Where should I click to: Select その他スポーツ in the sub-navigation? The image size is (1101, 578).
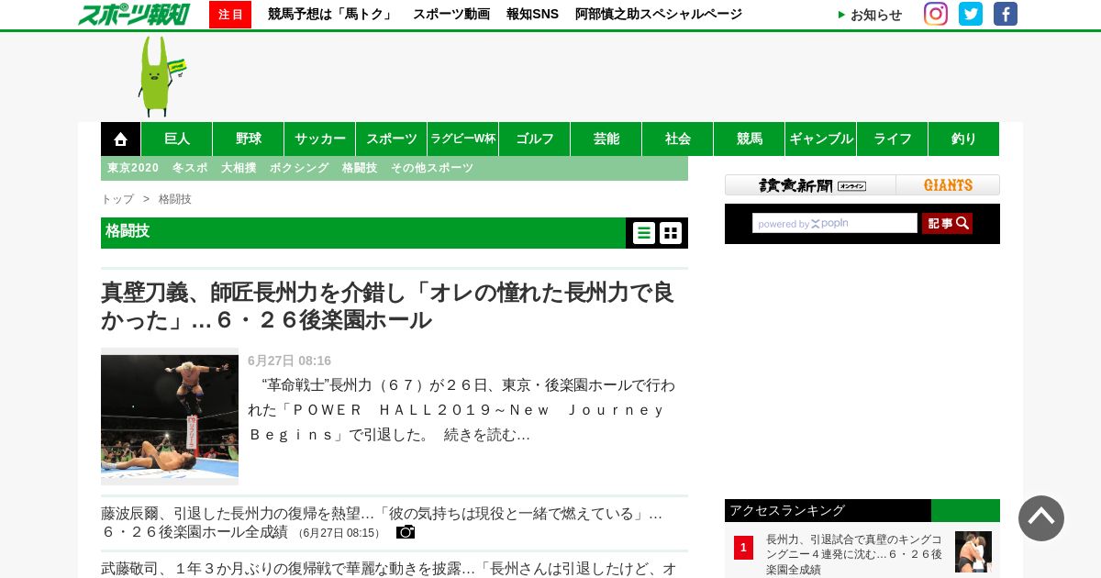pos(432,168)
